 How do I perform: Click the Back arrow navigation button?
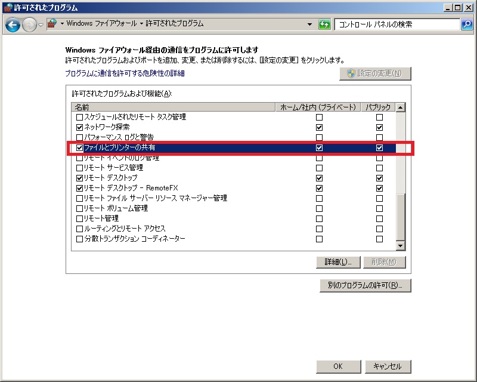[13, 24]
